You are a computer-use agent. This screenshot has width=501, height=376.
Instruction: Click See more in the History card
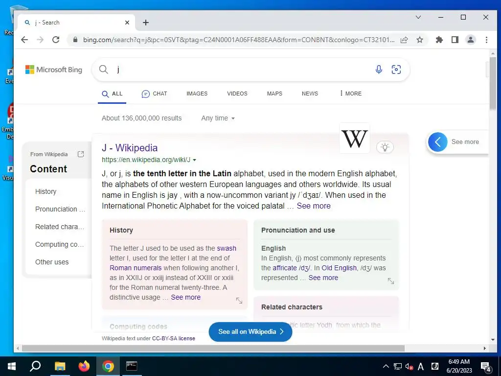coord(185,297)
